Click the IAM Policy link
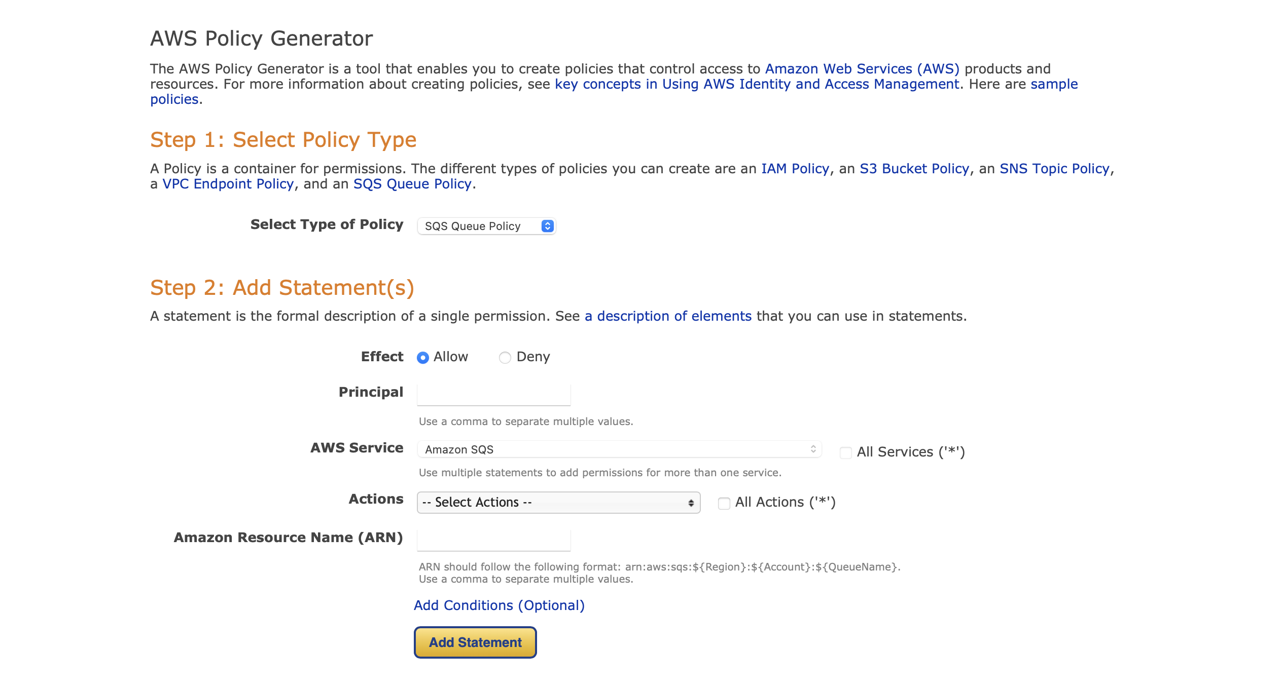 (x=795, y=169)
